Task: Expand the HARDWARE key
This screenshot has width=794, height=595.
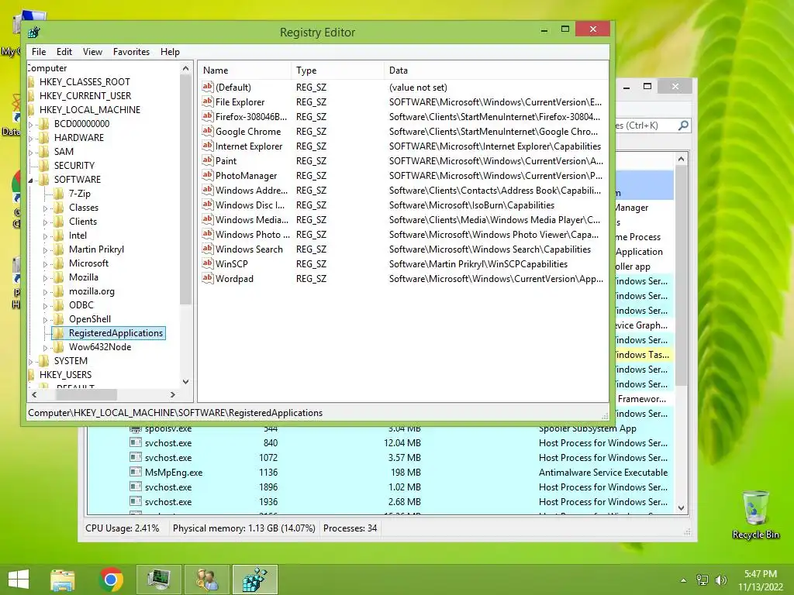Action: [x=31, y=138]
